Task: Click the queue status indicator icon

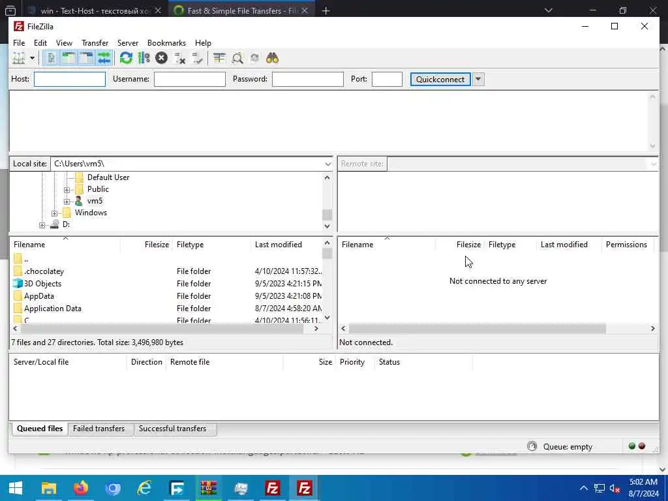Action: tap(532, 446)
